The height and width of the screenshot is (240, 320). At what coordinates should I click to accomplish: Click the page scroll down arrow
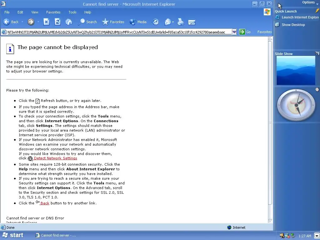pyautogui.click(x=270, y=220)
